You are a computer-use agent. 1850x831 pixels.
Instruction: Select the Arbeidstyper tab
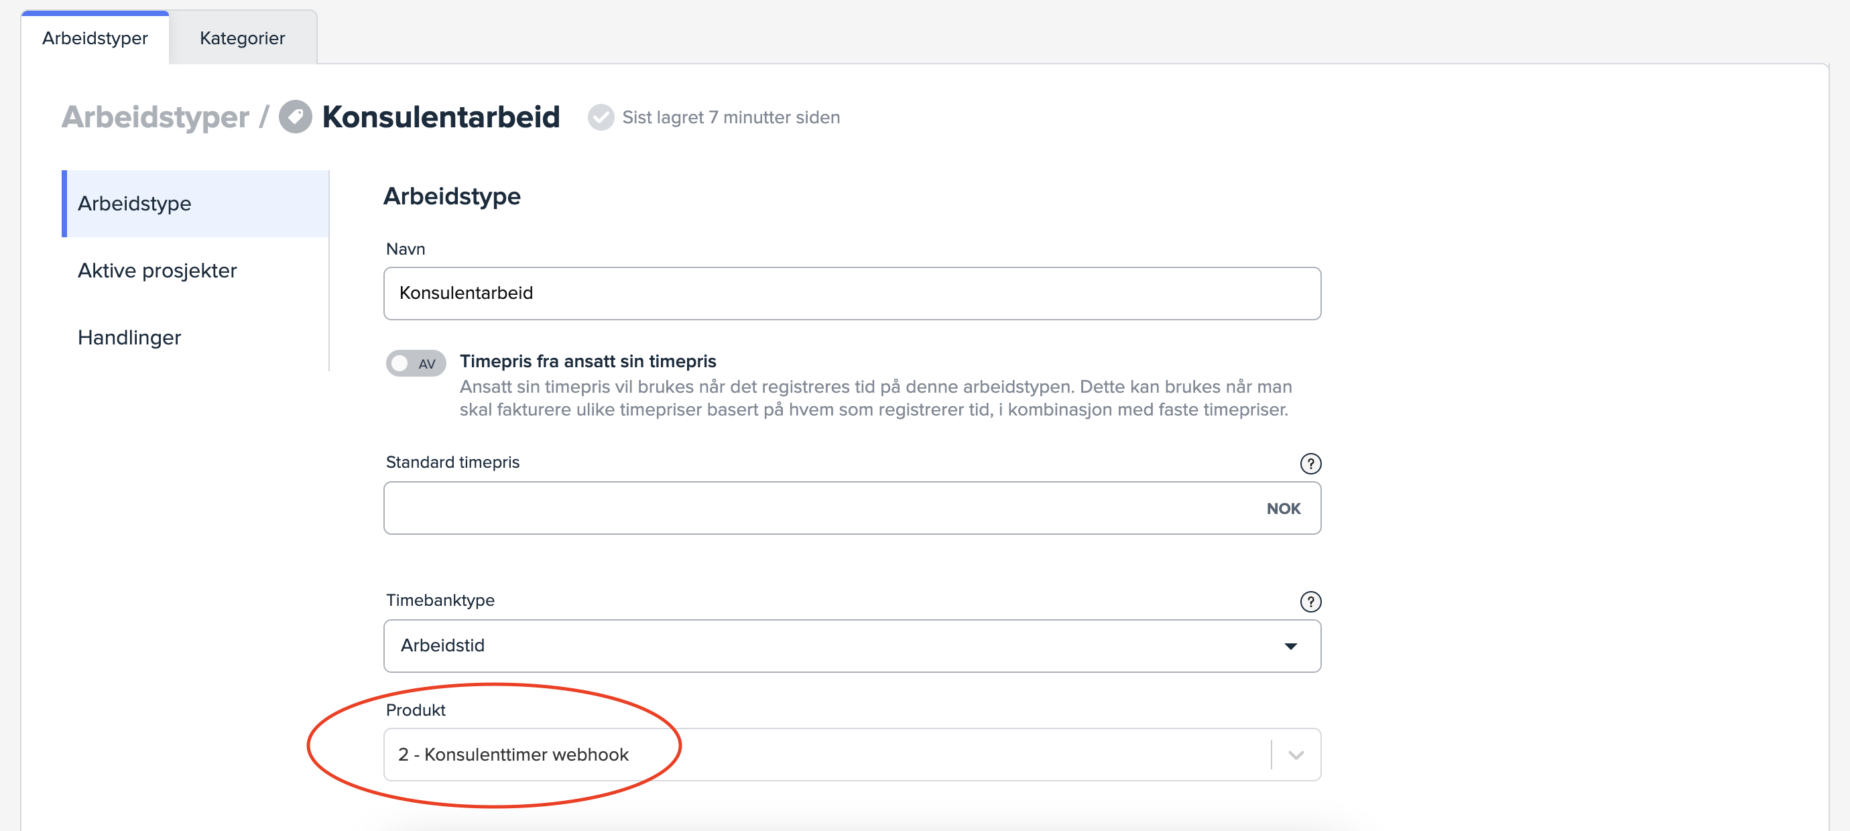click(95, 38)
